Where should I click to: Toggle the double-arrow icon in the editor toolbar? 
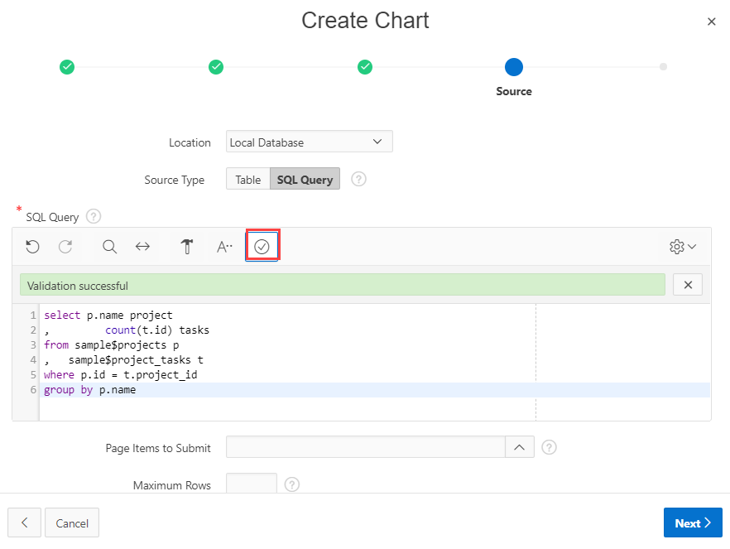click(142, 246)
